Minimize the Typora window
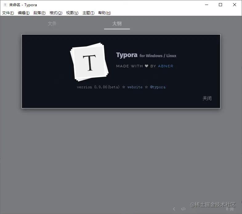242x214 pixels. click(x=207, y=5)
